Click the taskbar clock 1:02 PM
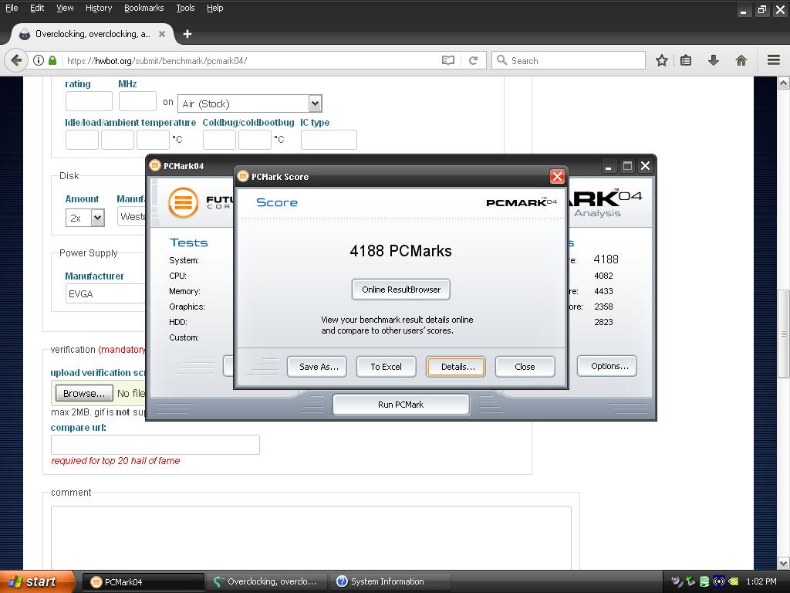 [x=761, y=581]
